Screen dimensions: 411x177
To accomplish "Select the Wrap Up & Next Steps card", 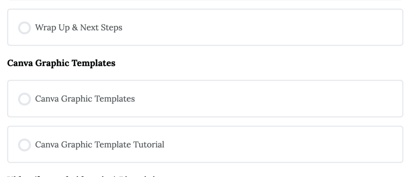I will pos(205,28).
